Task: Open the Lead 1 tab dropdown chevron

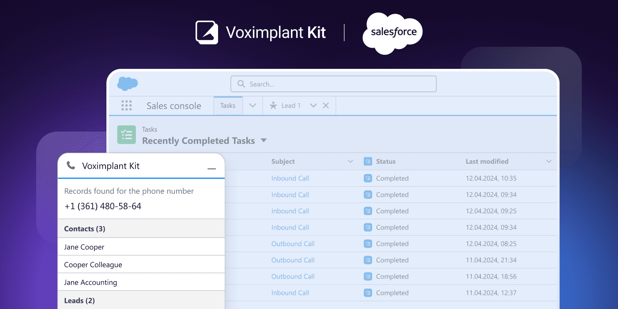Action: coord(313,106)
